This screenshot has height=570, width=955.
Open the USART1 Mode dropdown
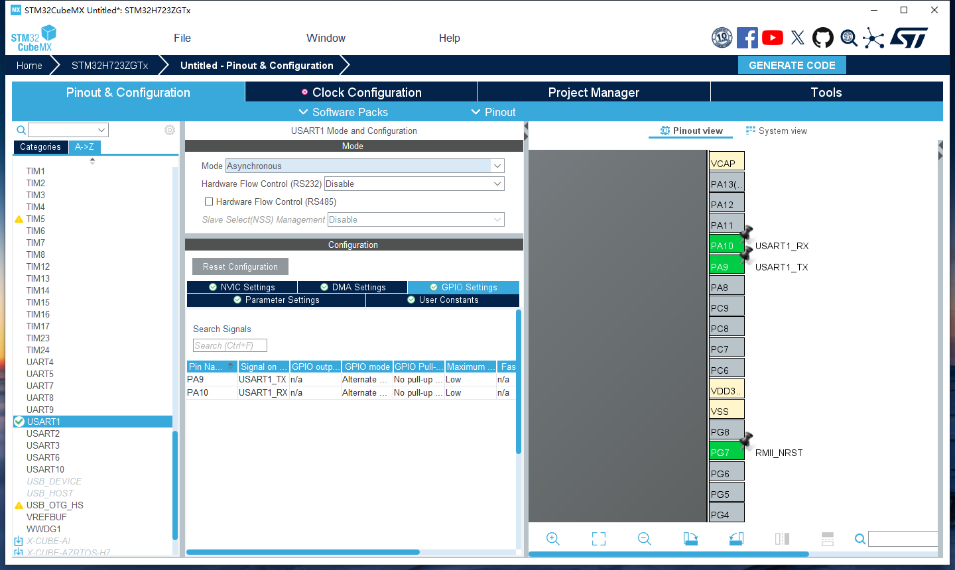click(x=365, y=166)
